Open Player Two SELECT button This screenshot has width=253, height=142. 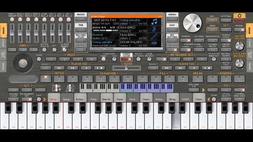[153, 68]
